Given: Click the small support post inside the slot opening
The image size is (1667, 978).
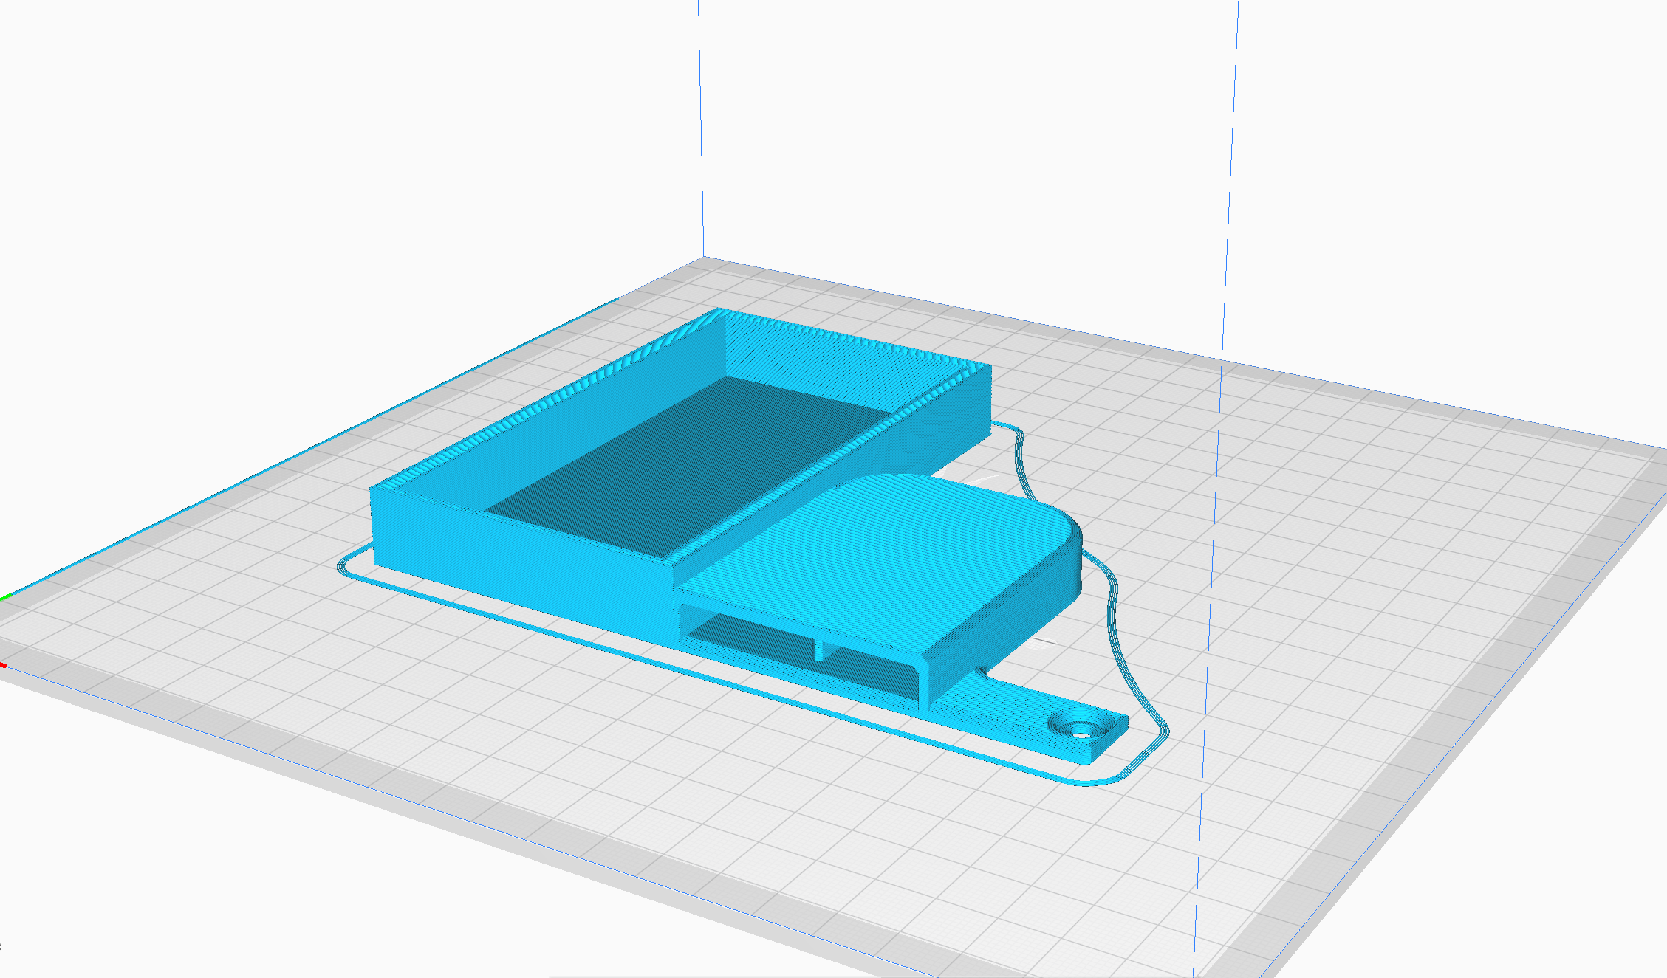Looking at the screenshot, I should (819, 649).
